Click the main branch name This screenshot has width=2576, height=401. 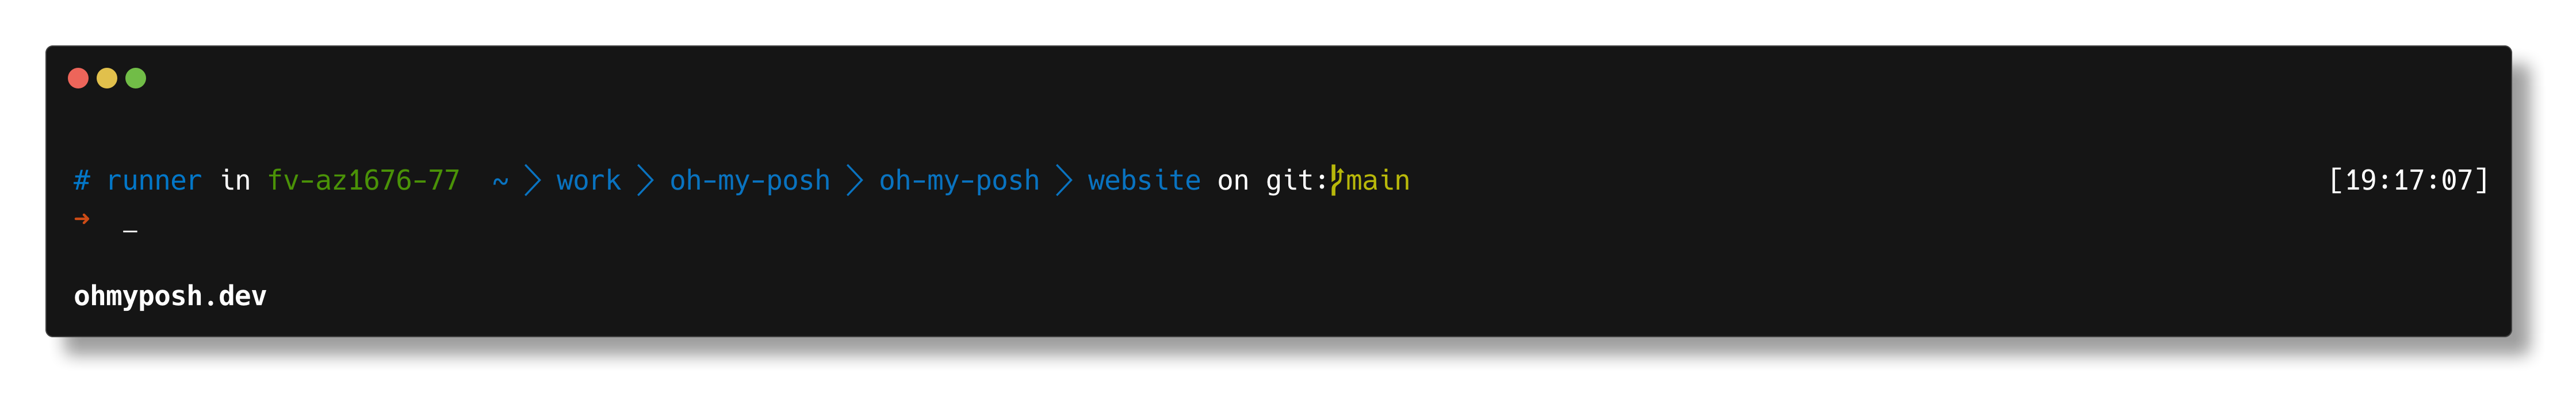tap(1378, 181)
